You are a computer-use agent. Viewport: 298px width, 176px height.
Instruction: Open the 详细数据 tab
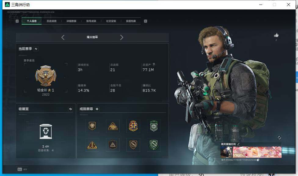click(x=71, y=21)
